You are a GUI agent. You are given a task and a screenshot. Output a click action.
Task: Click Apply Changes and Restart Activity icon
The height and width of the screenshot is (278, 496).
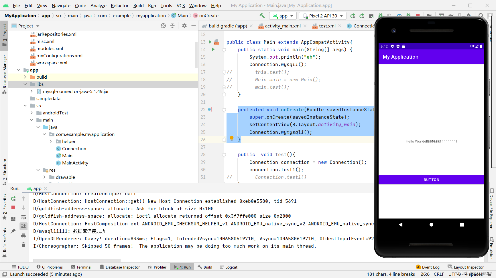tap(362, 16)
